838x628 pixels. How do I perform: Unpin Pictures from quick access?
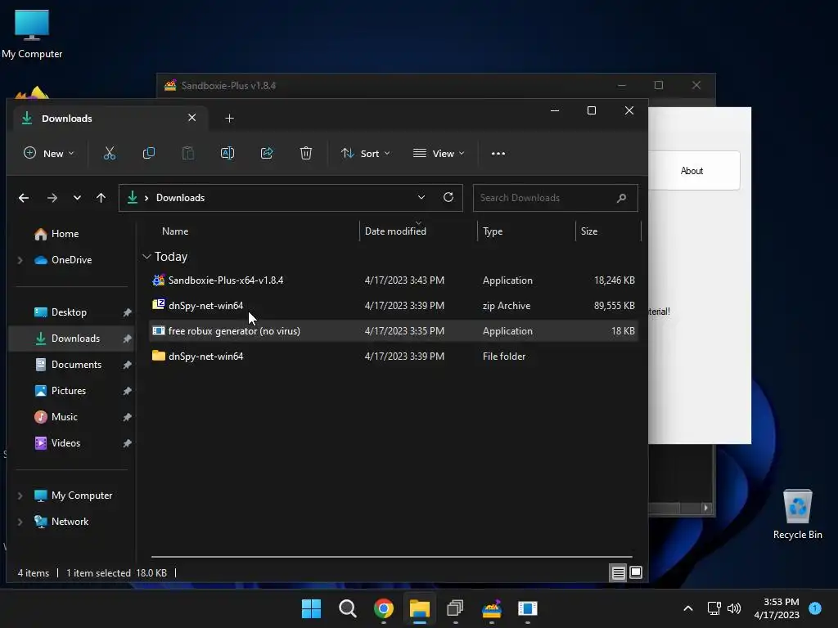coord(127,391)
